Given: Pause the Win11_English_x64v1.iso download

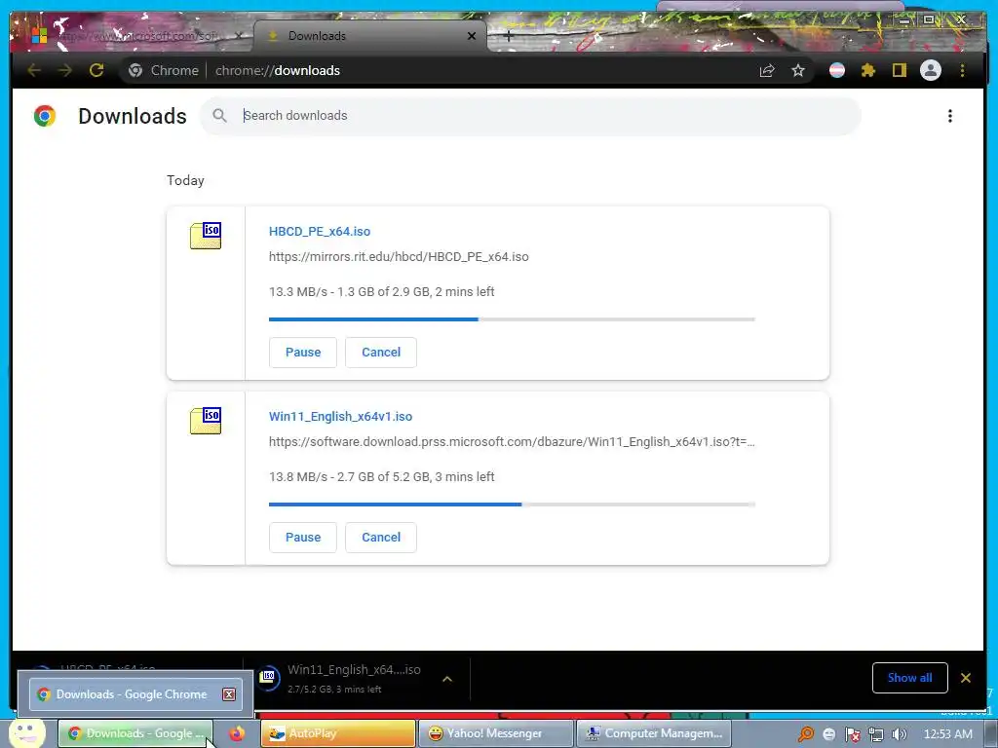Looking at the screenshot, I should click(x=303, y=538).
